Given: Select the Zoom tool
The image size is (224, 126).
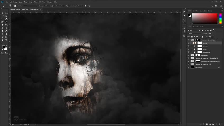Looking at the screenshot, I should coord(6,40).
